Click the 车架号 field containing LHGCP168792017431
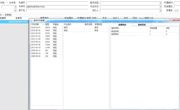Viewport: 180px width, 110px height. click(x=57, y=7)
